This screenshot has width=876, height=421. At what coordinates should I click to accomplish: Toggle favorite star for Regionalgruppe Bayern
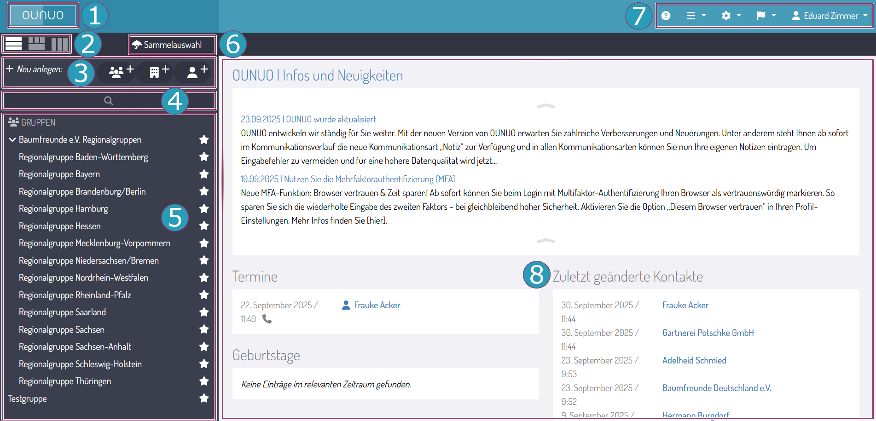204,174
